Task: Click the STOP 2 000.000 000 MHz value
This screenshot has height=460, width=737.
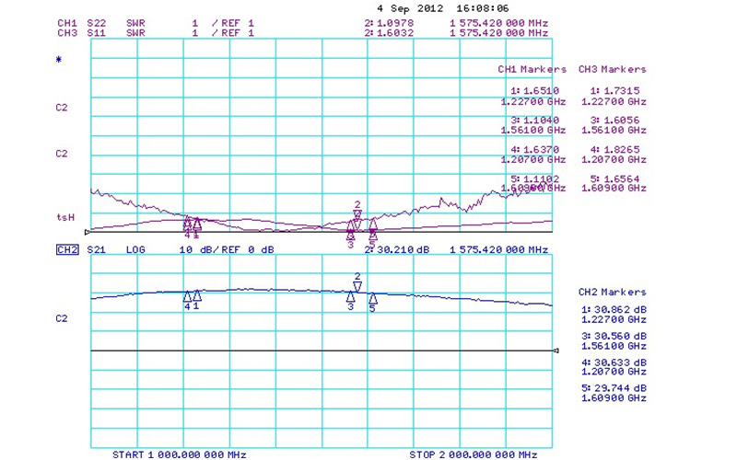Action: point(473,454)
